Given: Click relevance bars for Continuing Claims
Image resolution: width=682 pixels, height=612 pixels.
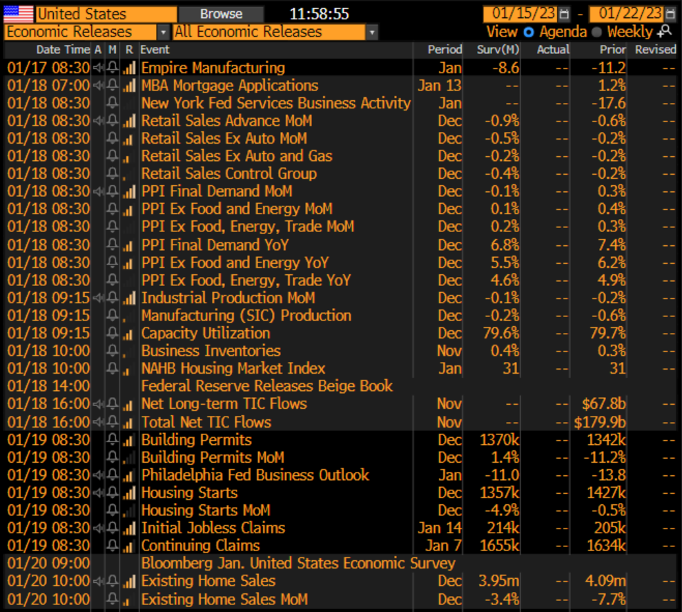Looking at the screenshot, I should (128, 546).
